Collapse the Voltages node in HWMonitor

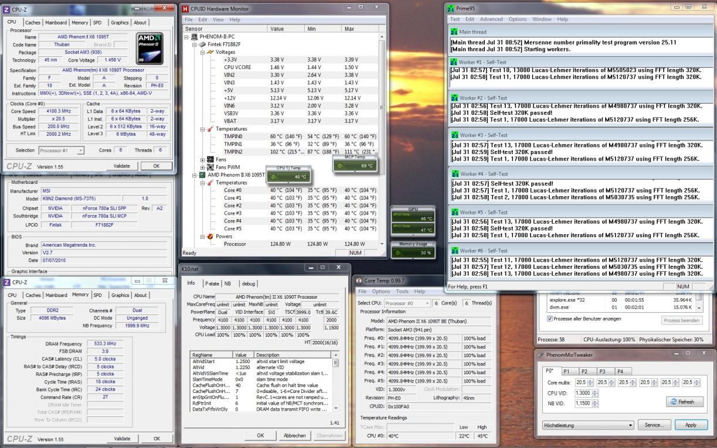pos(202,52)
